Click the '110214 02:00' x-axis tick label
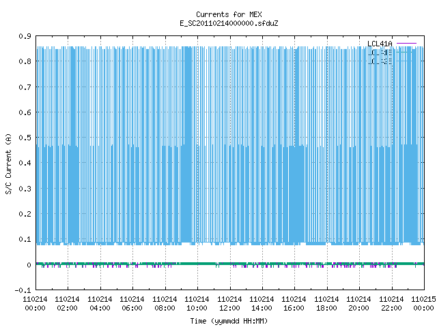Screen dimensions: 437x327 pos(67,304)
